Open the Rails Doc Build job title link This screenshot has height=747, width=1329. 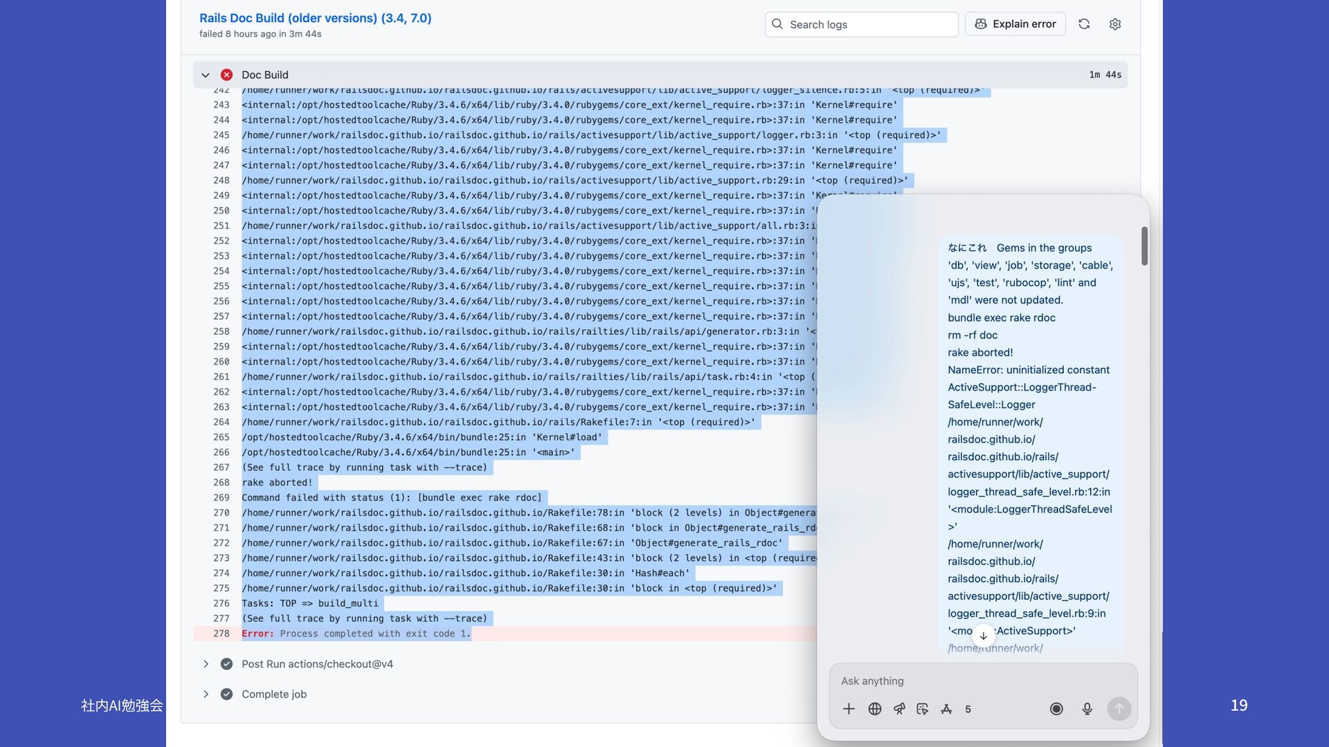coord(315,18)
